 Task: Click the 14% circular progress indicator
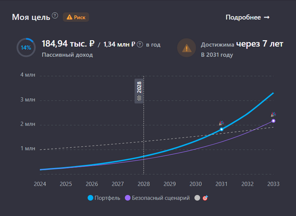pyautogui.click(x=26, y=48)
